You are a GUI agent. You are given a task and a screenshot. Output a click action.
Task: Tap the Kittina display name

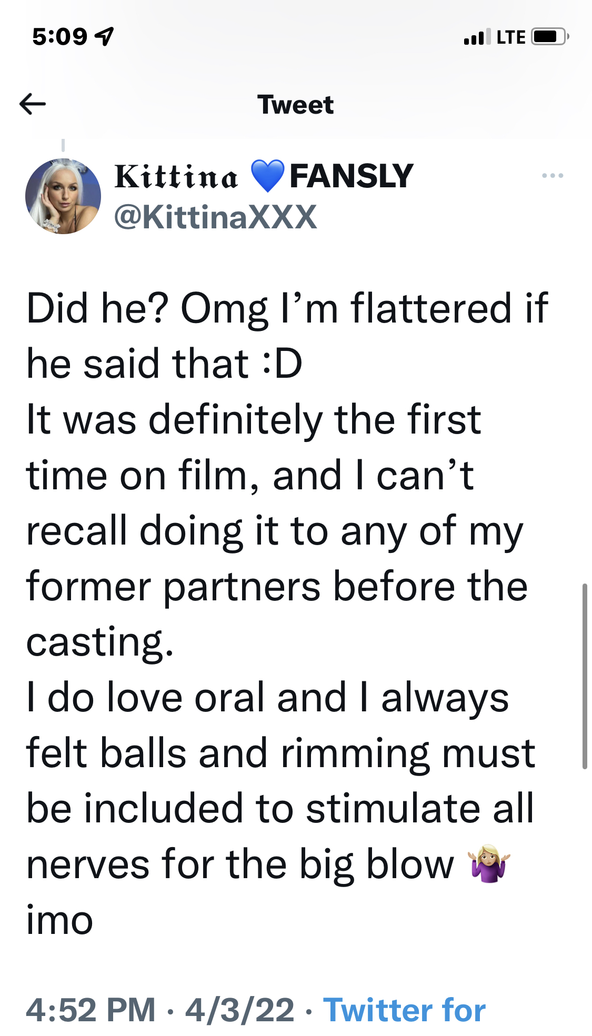(x=176, y=176)
